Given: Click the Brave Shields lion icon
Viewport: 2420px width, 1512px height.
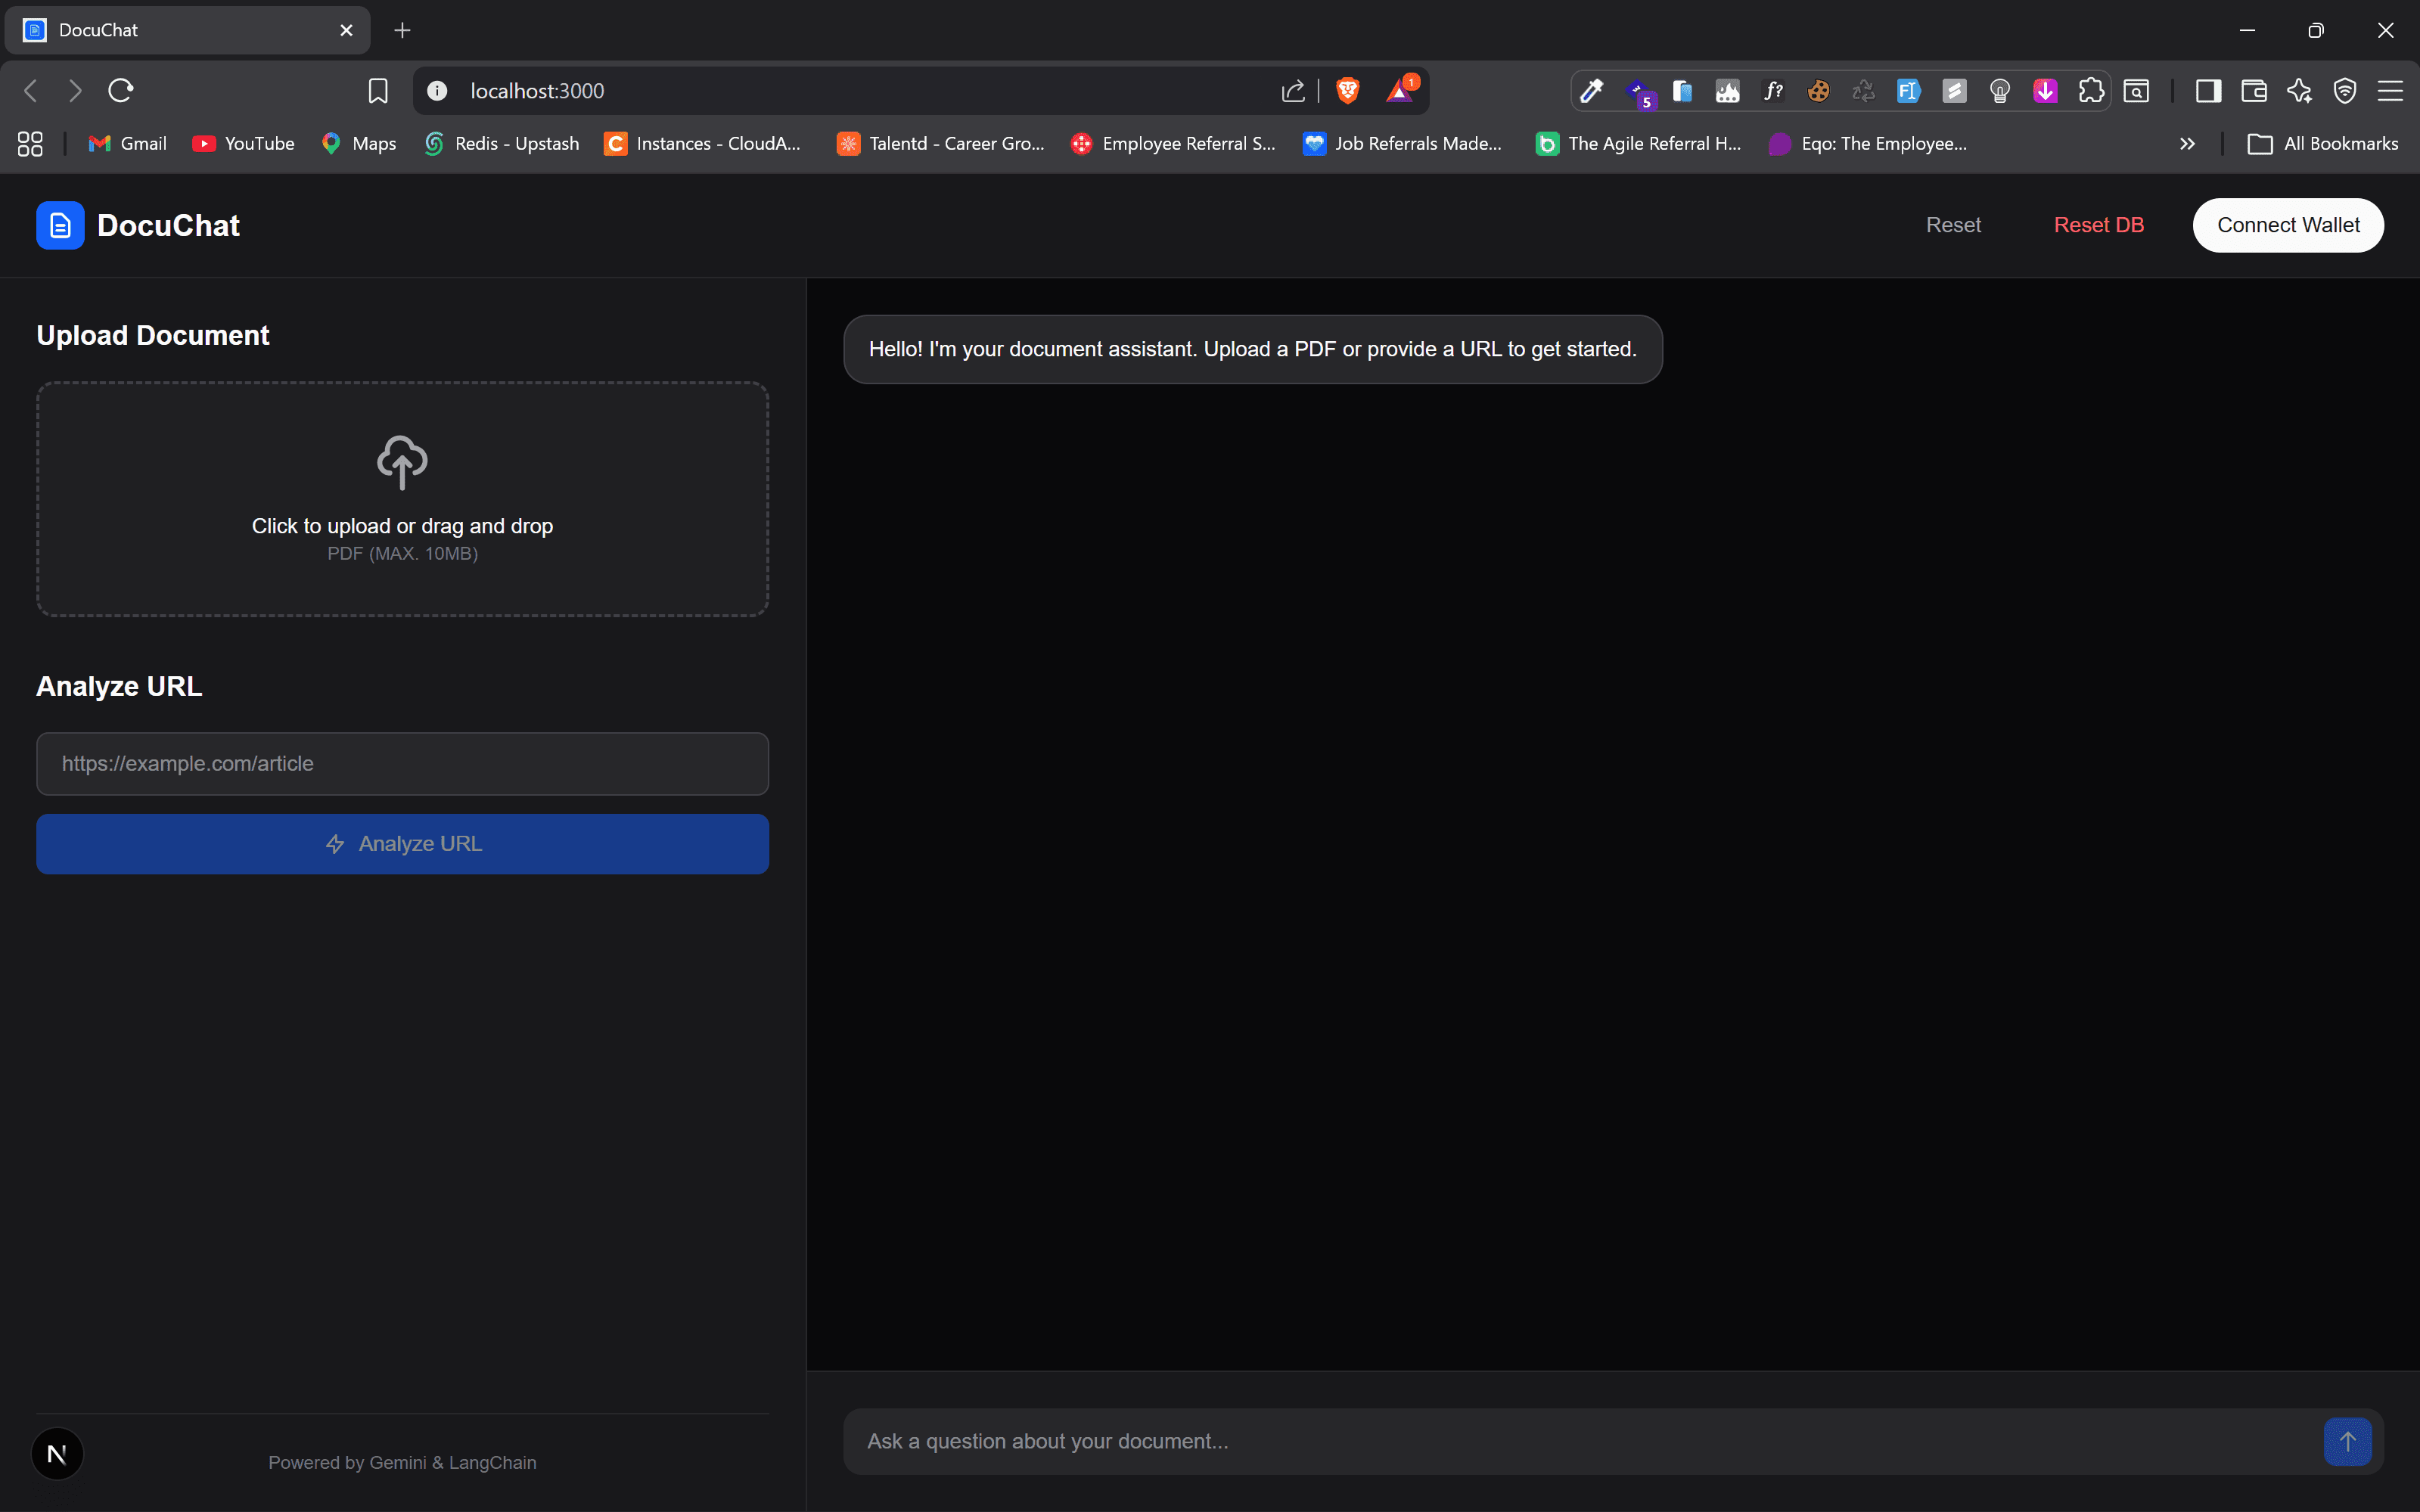Looking at the screenshot, I should pos(1347,91).
